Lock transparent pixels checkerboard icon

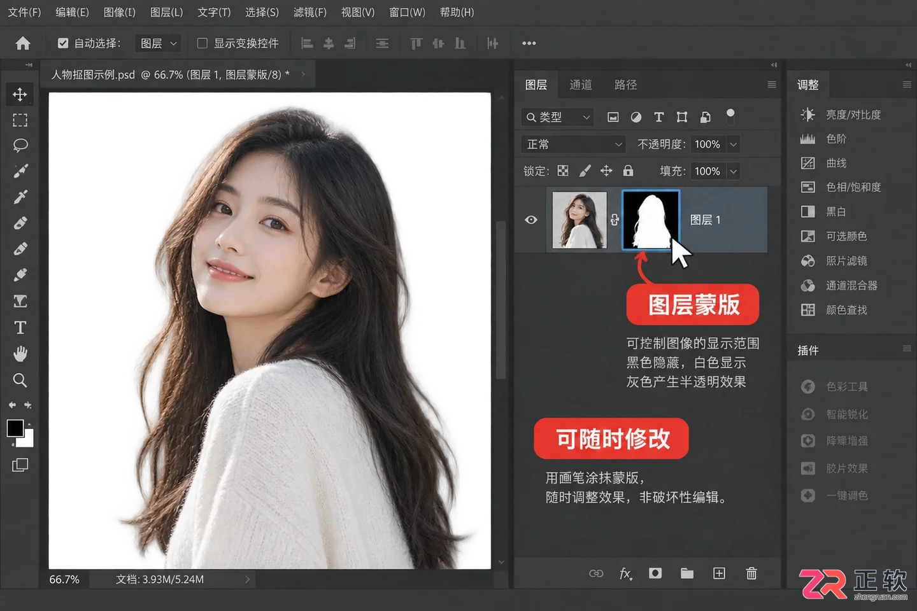click(x=563, y=171)
